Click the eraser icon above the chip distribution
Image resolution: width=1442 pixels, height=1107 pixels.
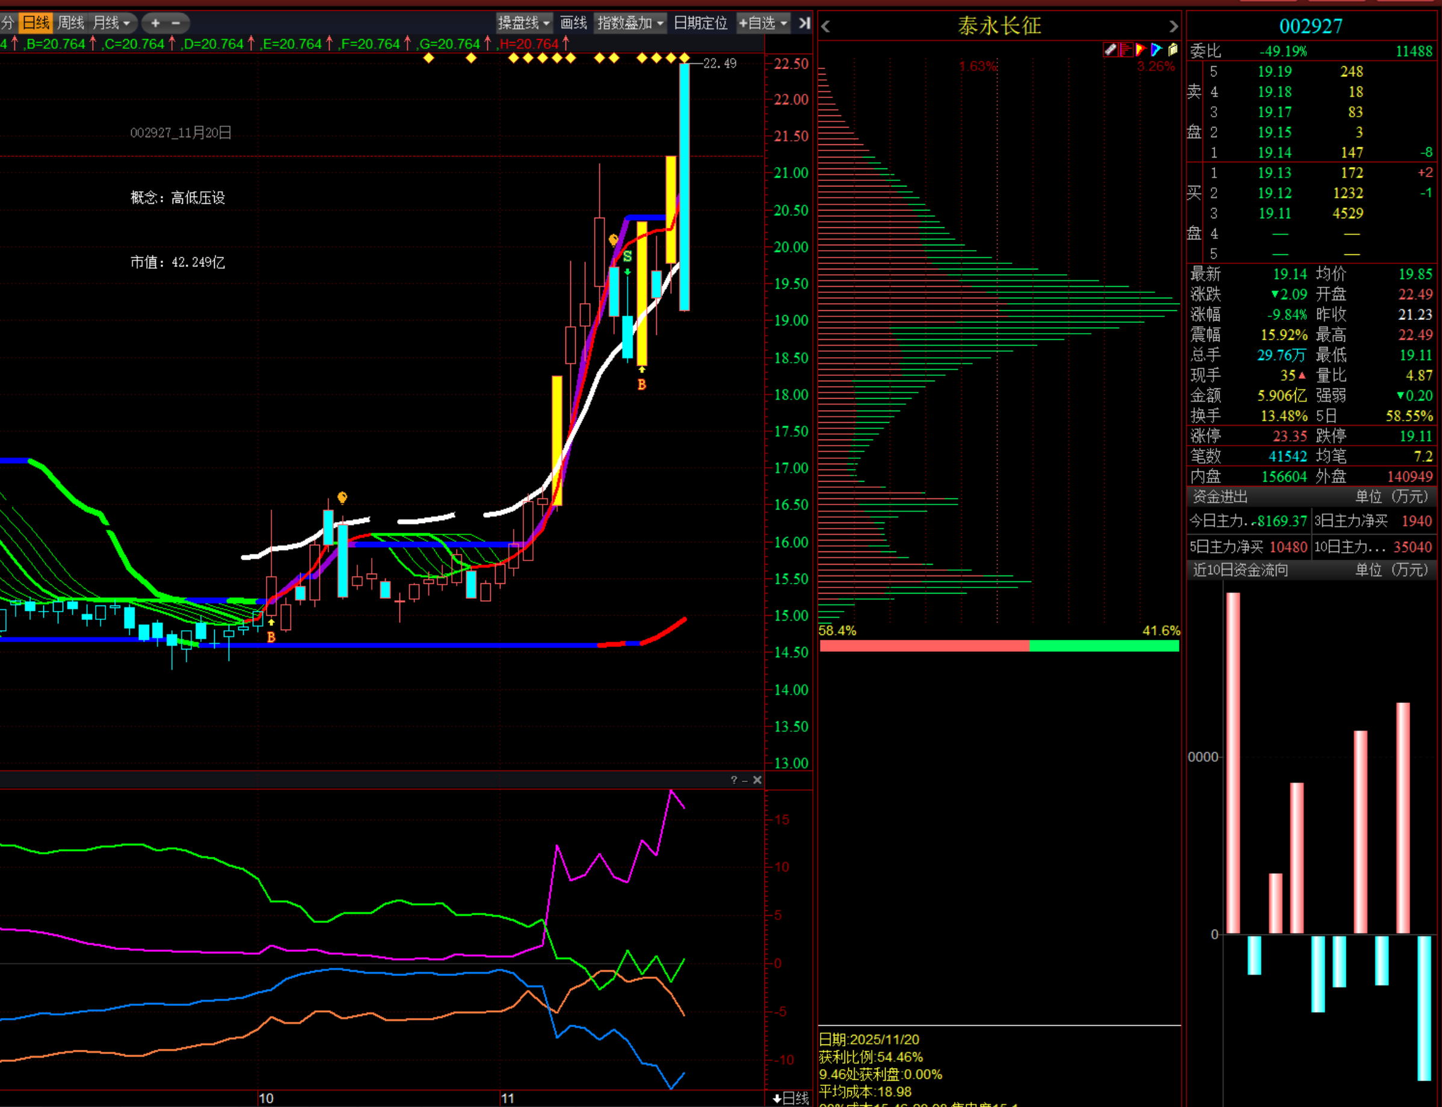[1111, 49]
